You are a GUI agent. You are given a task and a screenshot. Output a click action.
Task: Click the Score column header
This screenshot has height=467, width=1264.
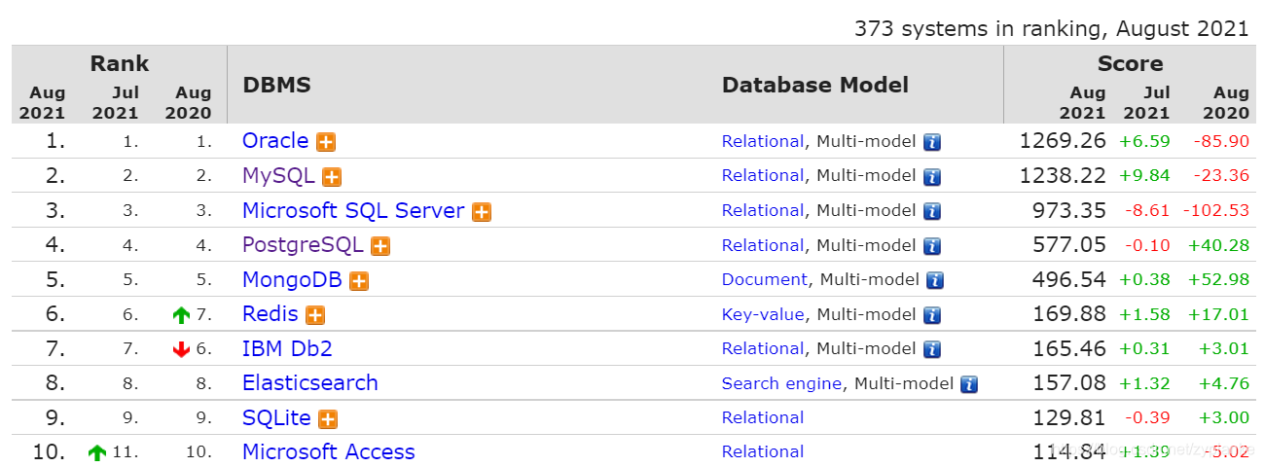coord(1130,63)
